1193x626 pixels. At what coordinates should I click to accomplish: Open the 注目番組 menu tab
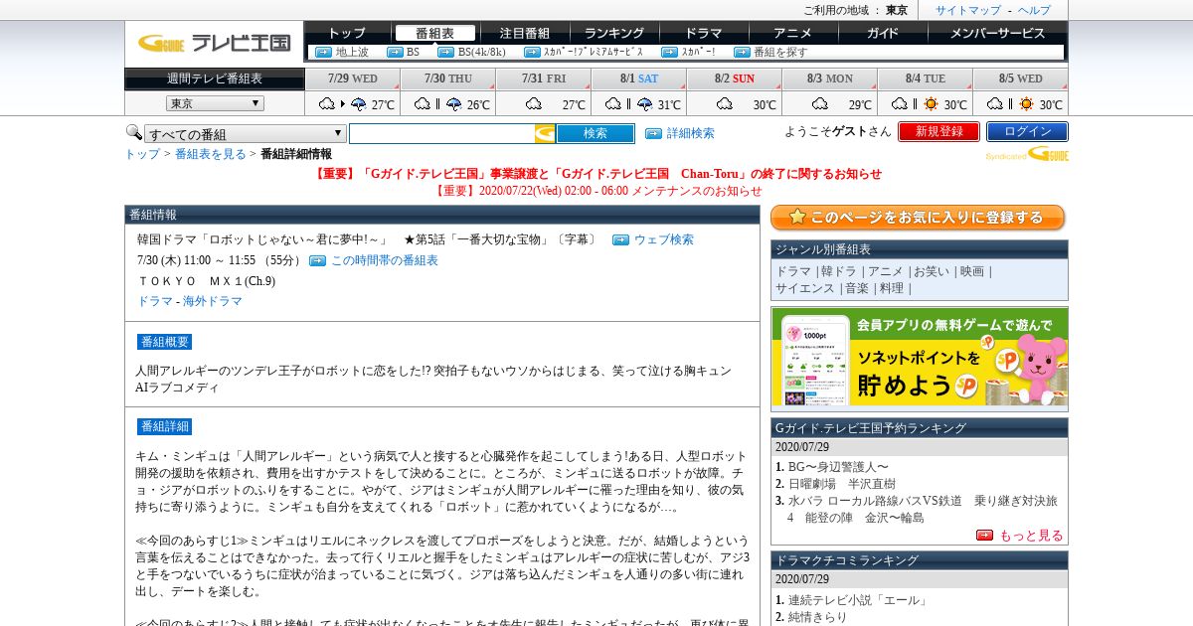(524, 33)
